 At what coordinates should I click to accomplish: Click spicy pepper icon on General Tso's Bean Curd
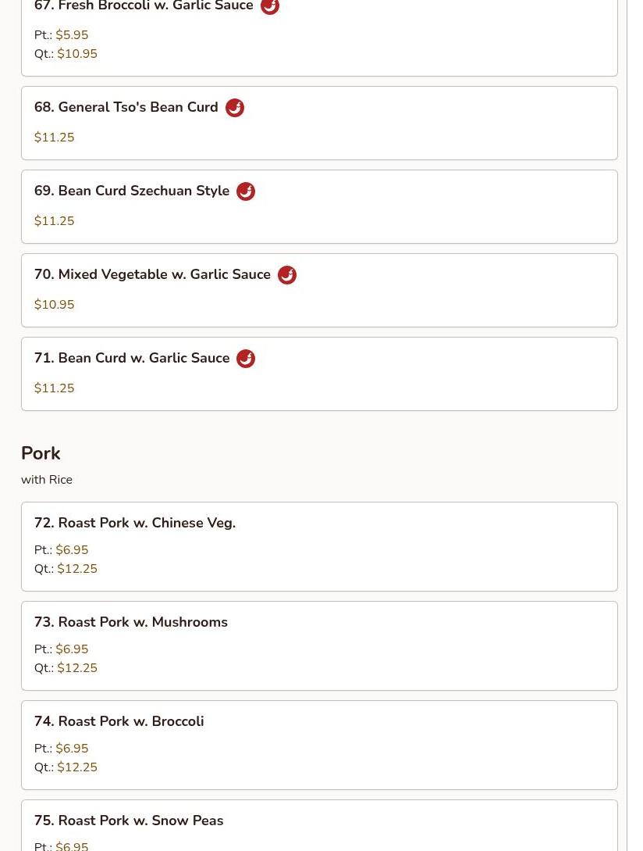(234, 108)
